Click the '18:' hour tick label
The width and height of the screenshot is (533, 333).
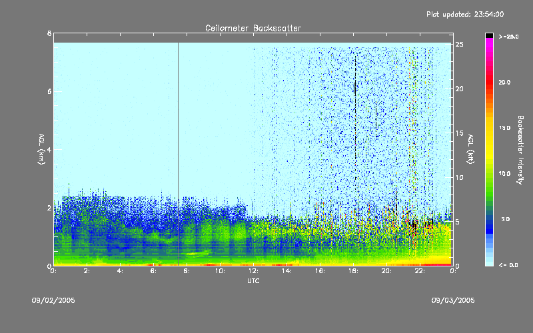point(353,271)
